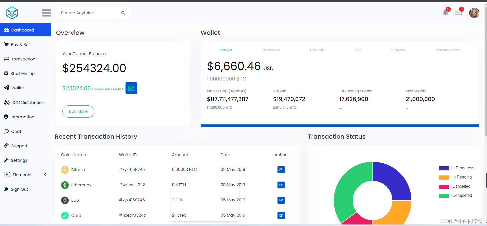Click the EOS coin icon in table
The image size is (487, 226).
pyautogui.click(x=65, y=200)
